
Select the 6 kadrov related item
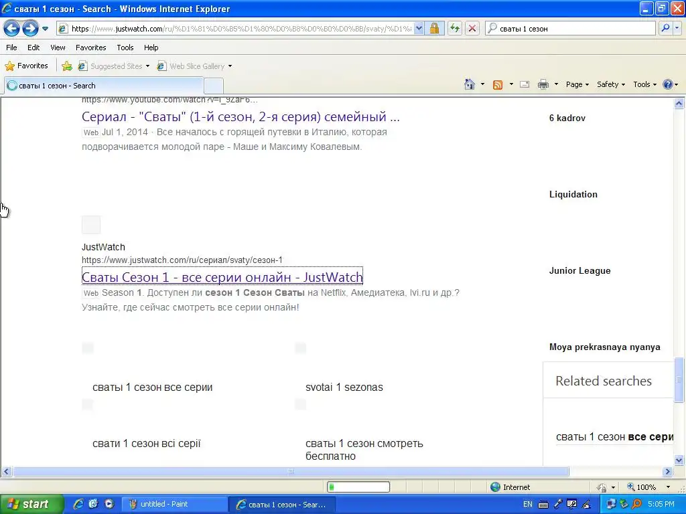[x=567, y=118]
